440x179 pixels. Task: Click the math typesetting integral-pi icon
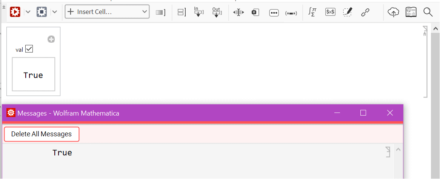tap(312, 12)
